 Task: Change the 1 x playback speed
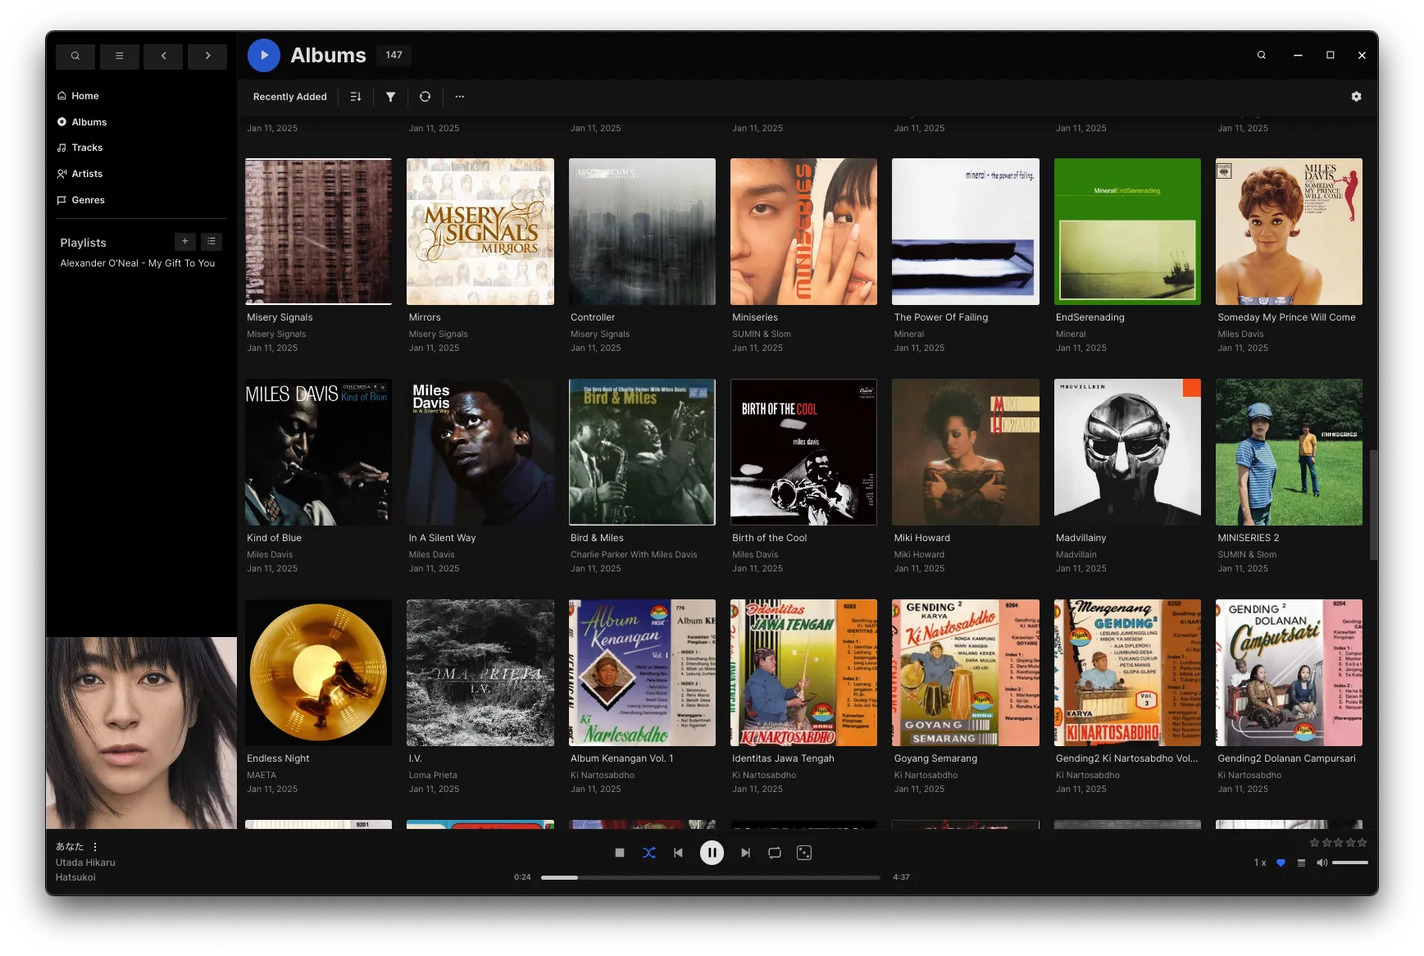tap(1260, 863)
